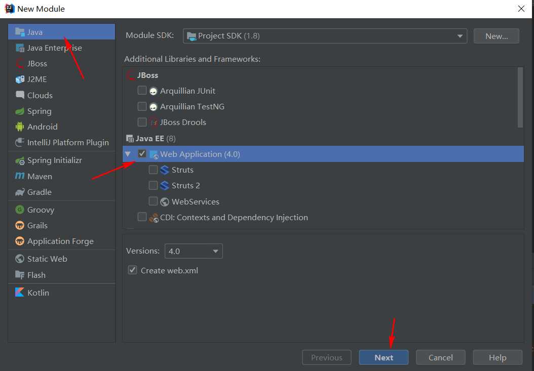The width and height of the screenshot is (534, 371).
Task: Click the Android robot icon
Action: [x=20, y=127]
